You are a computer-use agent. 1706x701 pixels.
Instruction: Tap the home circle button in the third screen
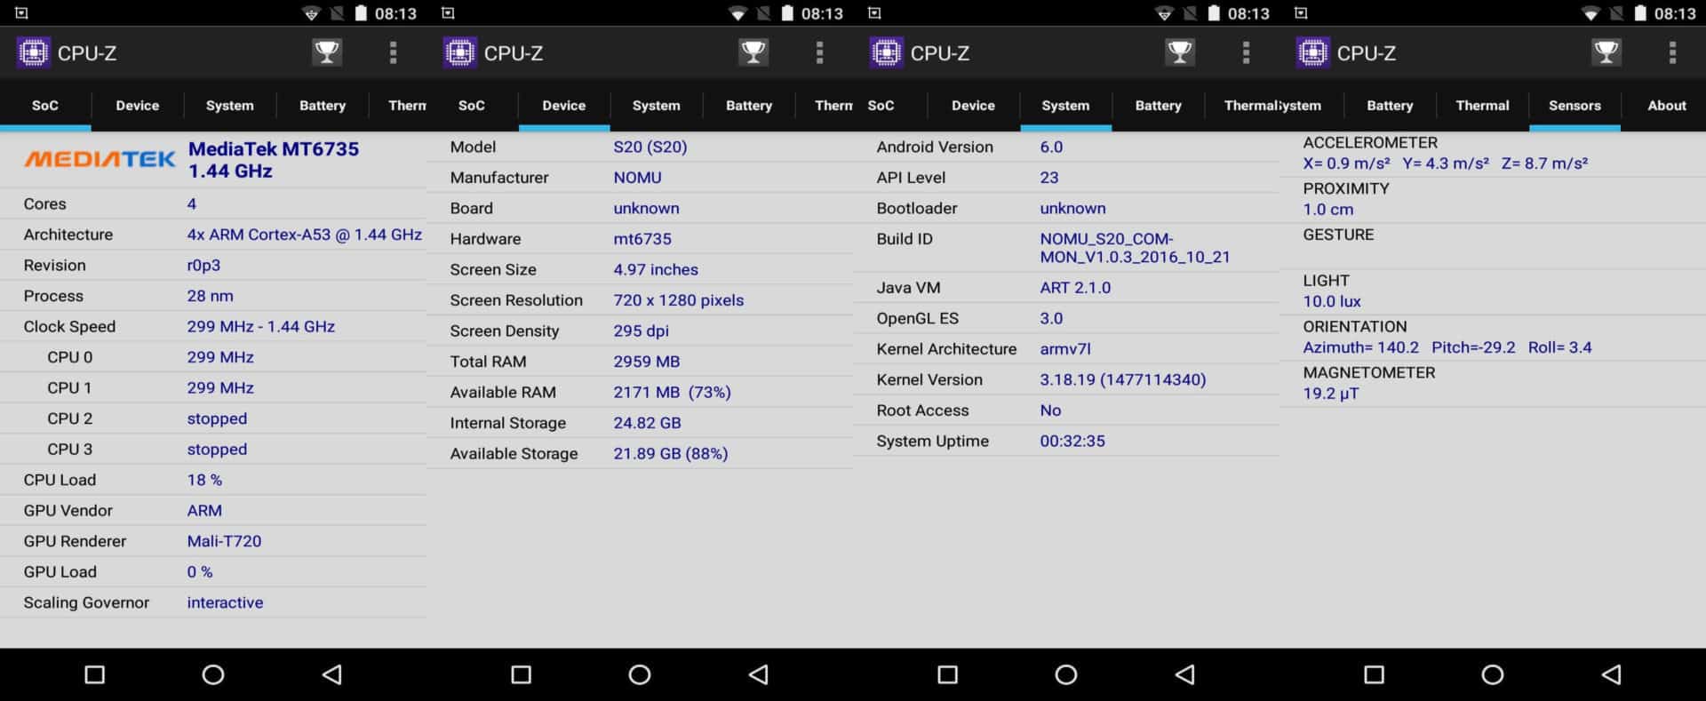click(1066, 674)
